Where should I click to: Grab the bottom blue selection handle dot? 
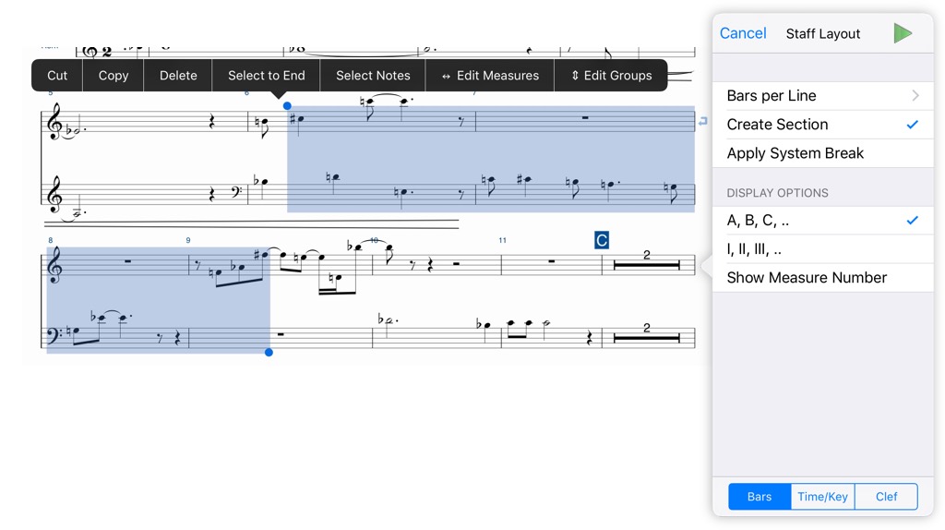tap(269, 352)
